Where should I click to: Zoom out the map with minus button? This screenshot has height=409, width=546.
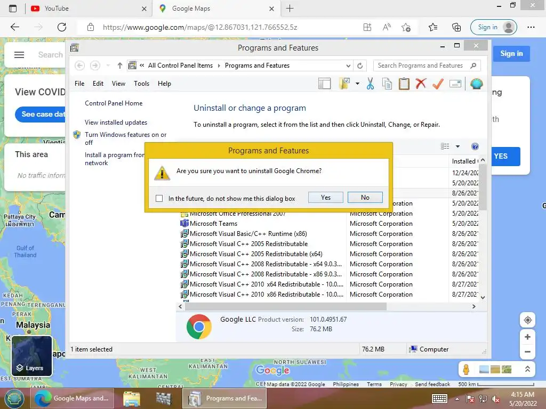click(x=527, y=351)
